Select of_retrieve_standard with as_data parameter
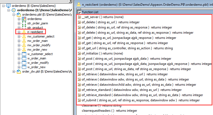The height and width of the screenshot is (115, 213). click(142, 95)
